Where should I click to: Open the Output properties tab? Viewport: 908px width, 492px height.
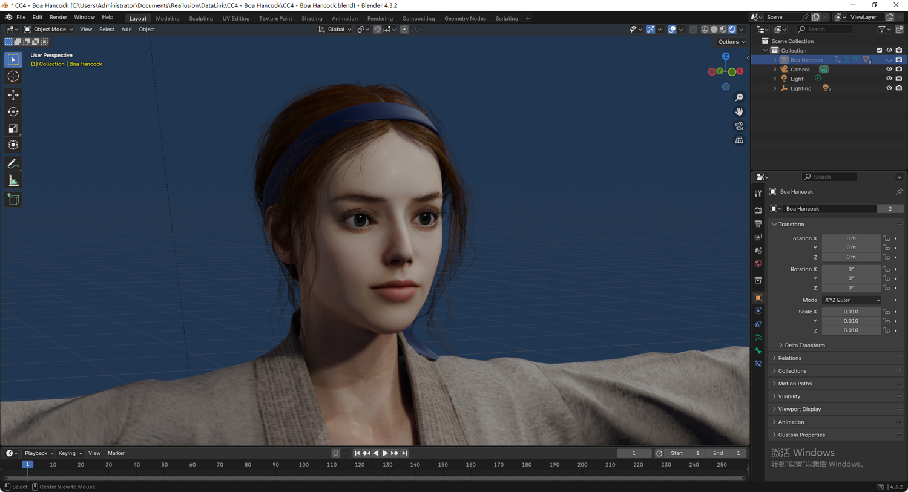pos(758,224)
